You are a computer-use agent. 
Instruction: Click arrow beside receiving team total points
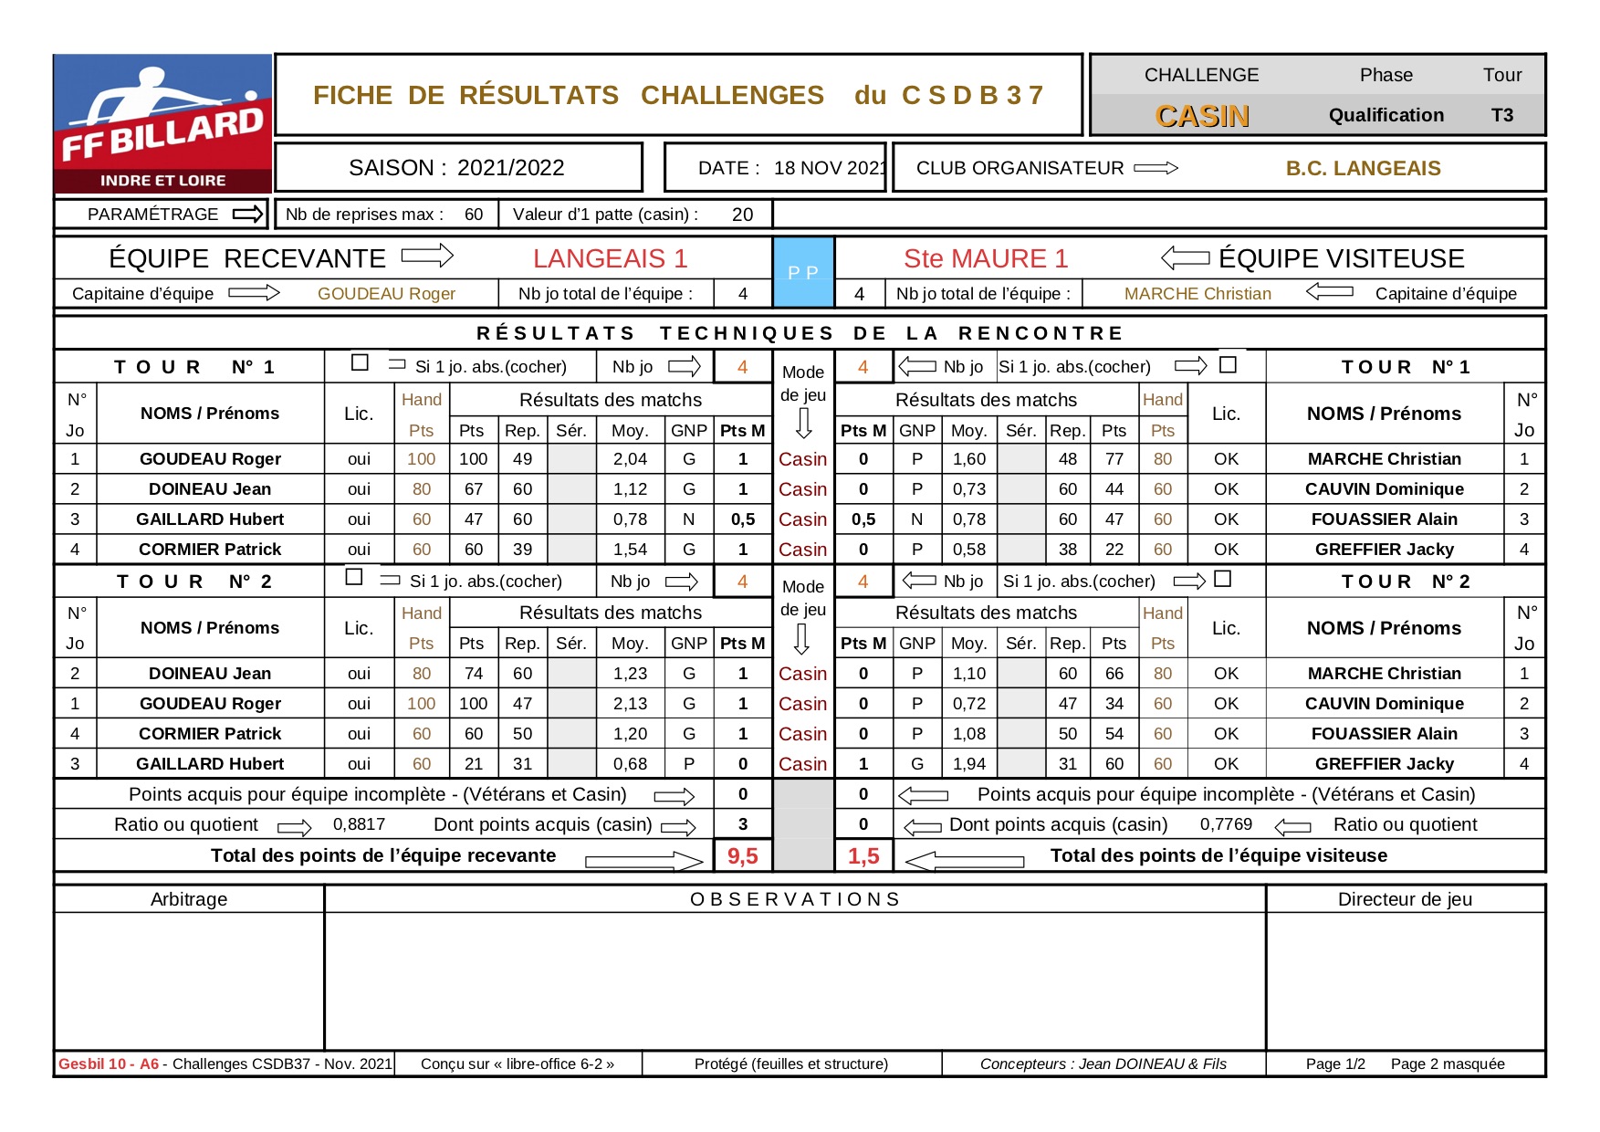[644, 860]
